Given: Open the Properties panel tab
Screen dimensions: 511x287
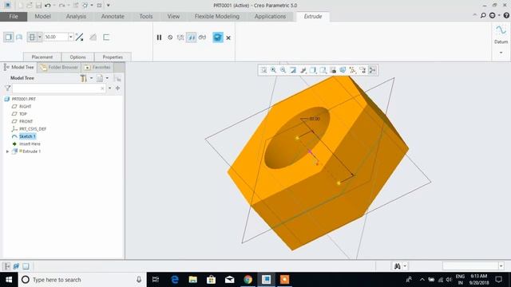Looking at the screenshot, I should coord(113,57).
